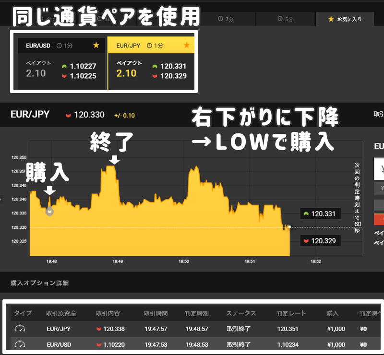
Task: Switch to the 5分 tab
Action: pos(285,19)
